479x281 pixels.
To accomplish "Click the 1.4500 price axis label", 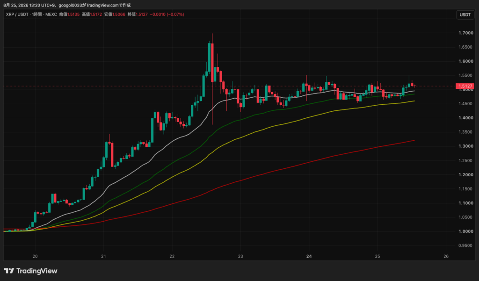I will point(466,104).
